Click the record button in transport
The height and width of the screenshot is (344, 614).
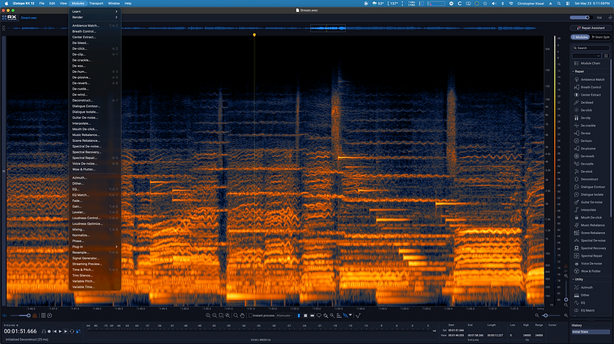[49, 331]
